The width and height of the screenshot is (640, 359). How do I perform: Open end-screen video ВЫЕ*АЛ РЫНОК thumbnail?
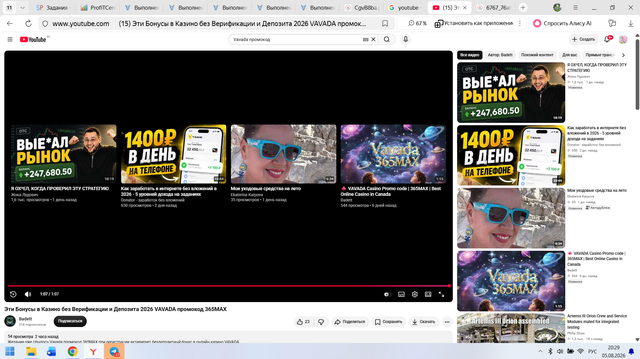[64, 154]
